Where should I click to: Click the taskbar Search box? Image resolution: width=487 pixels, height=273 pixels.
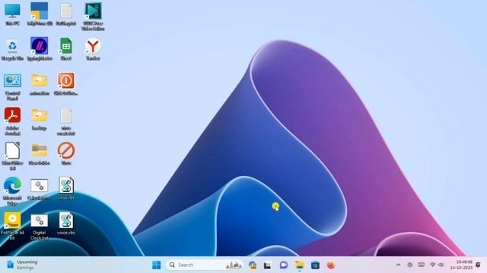[x=205, y=265]
